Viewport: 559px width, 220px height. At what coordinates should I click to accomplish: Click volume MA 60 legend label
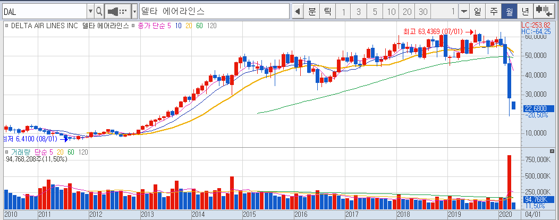[71, 152]
